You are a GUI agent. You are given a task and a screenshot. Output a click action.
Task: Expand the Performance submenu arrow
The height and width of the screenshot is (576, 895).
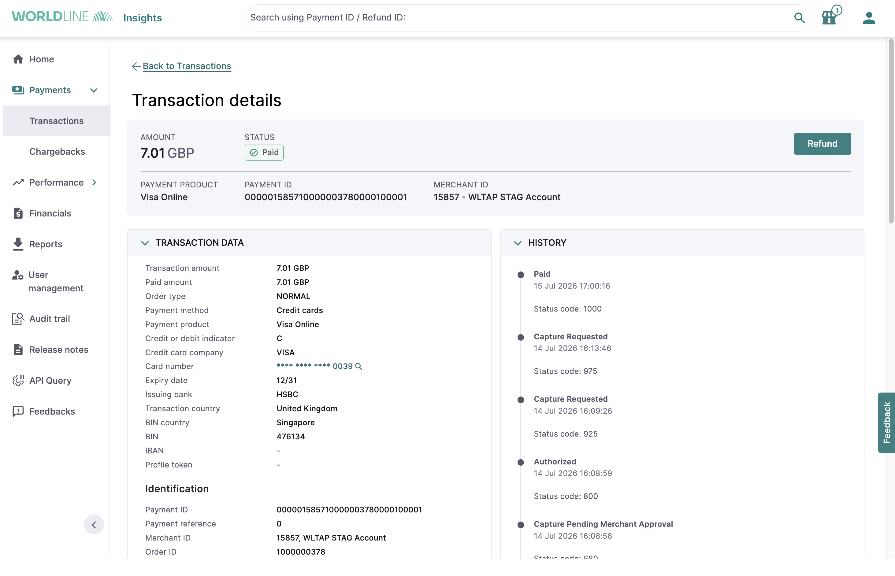(94, 182)
